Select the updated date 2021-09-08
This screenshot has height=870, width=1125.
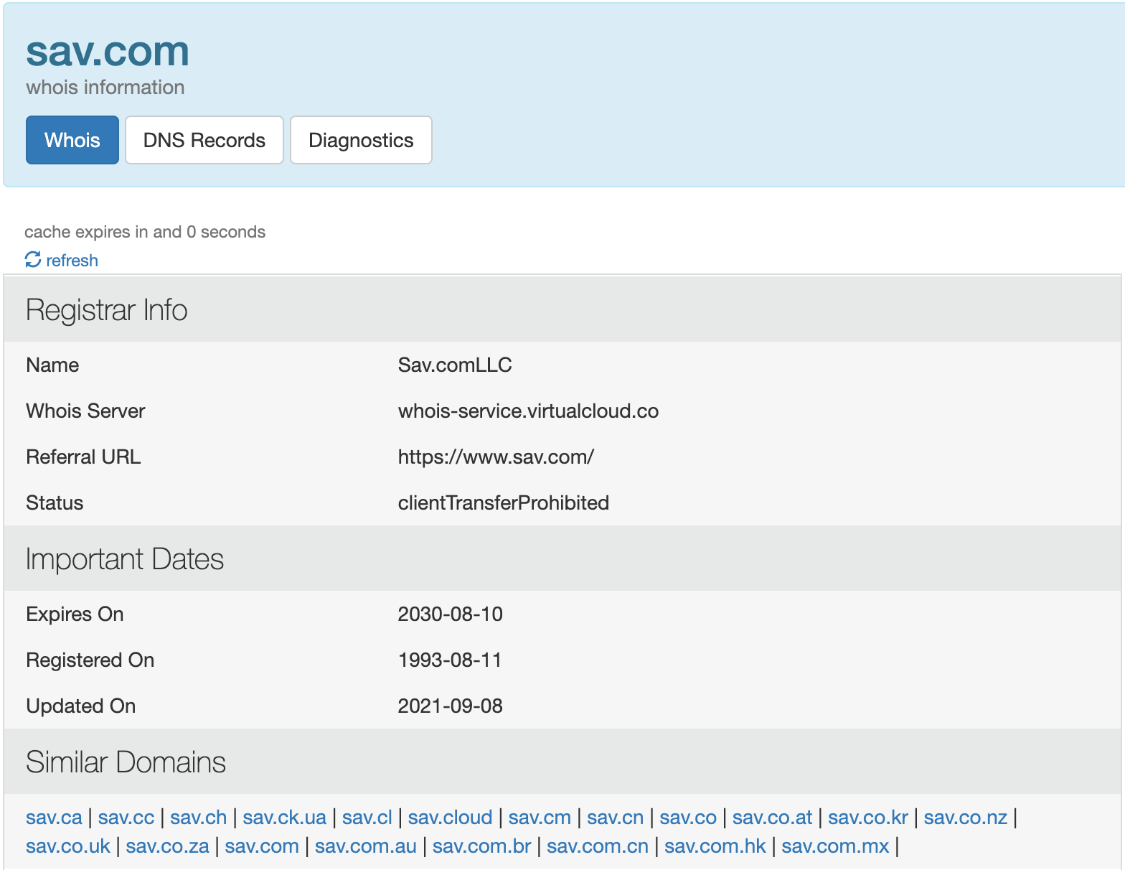pyautogui.click(x=451, y=706)
